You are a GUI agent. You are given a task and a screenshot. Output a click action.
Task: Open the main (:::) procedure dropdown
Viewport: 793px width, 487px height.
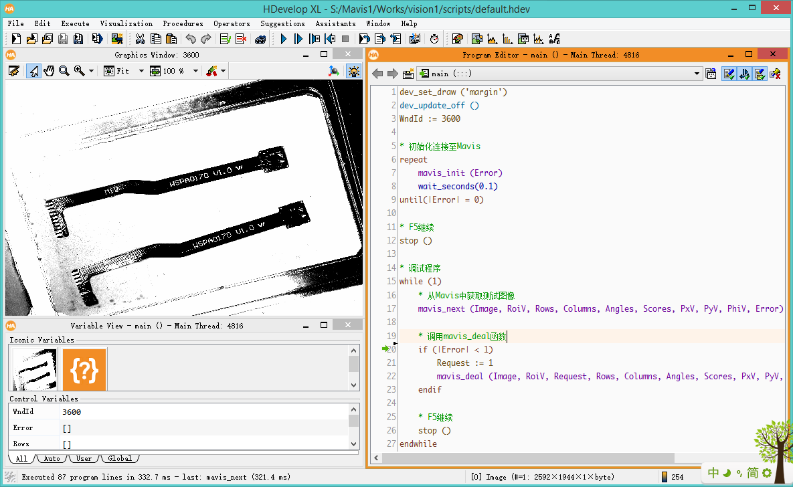pos(559,74)
